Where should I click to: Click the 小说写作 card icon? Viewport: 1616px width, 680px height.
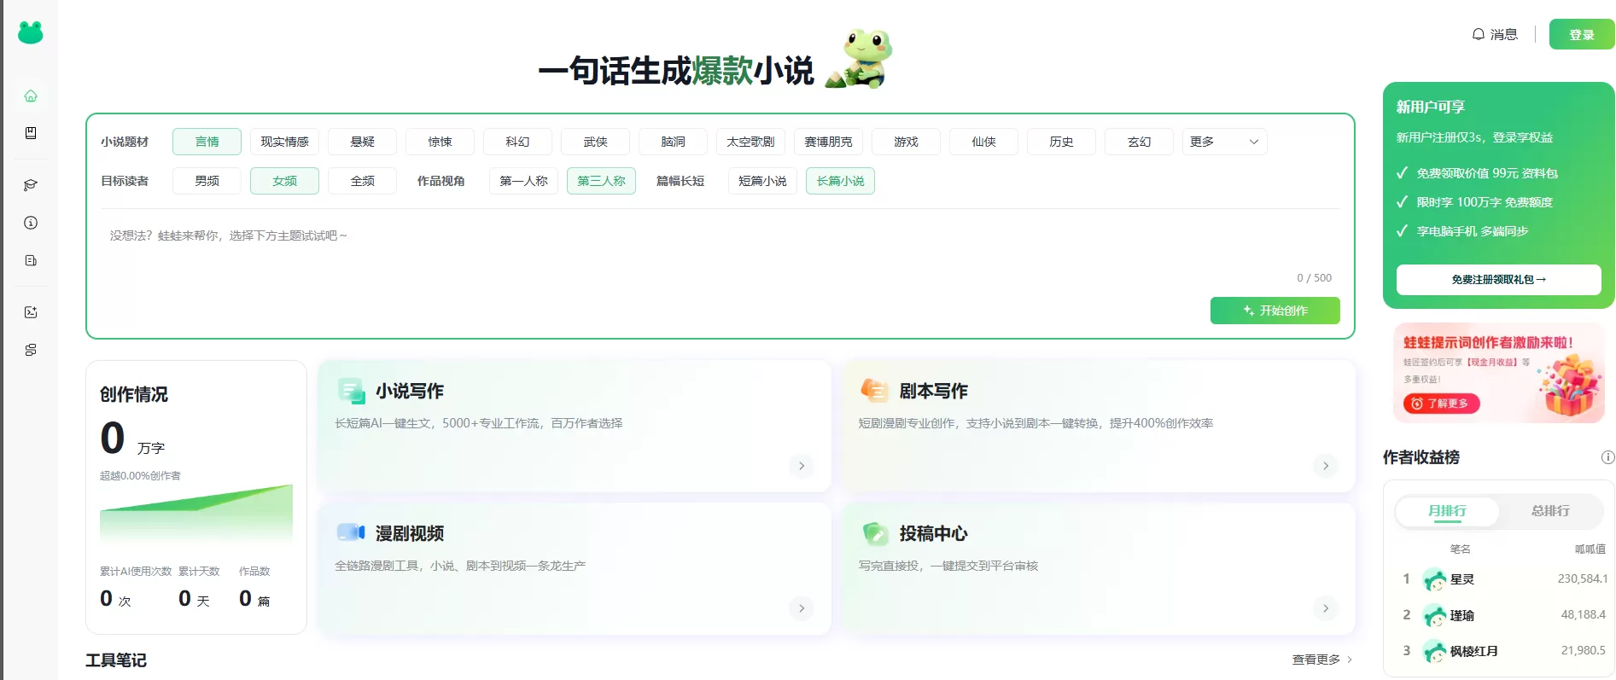click(352, 391)
